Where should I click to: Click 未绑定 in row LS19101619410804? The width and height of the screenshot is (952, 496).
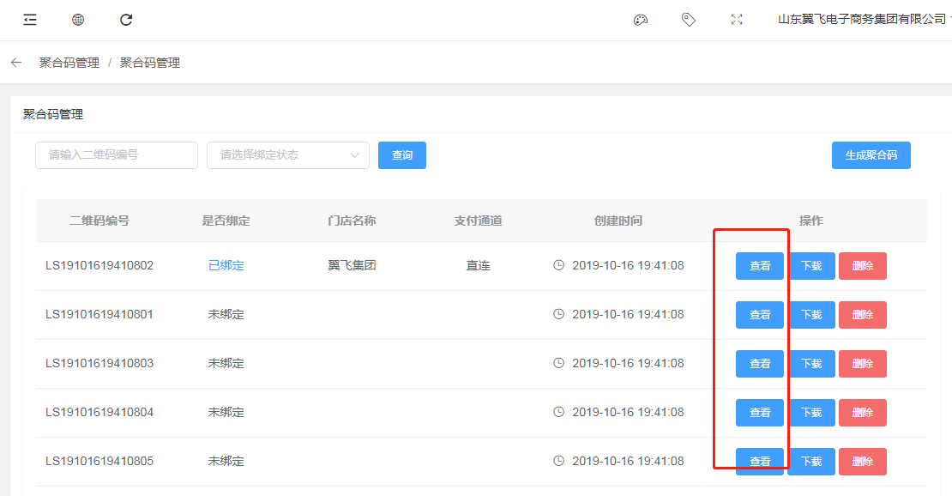pyautogui.click(x=226, y=412)
